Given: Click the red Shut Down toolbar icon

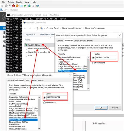Looking at the screenshot, I should pyautogui.click(x=14, y=6).
